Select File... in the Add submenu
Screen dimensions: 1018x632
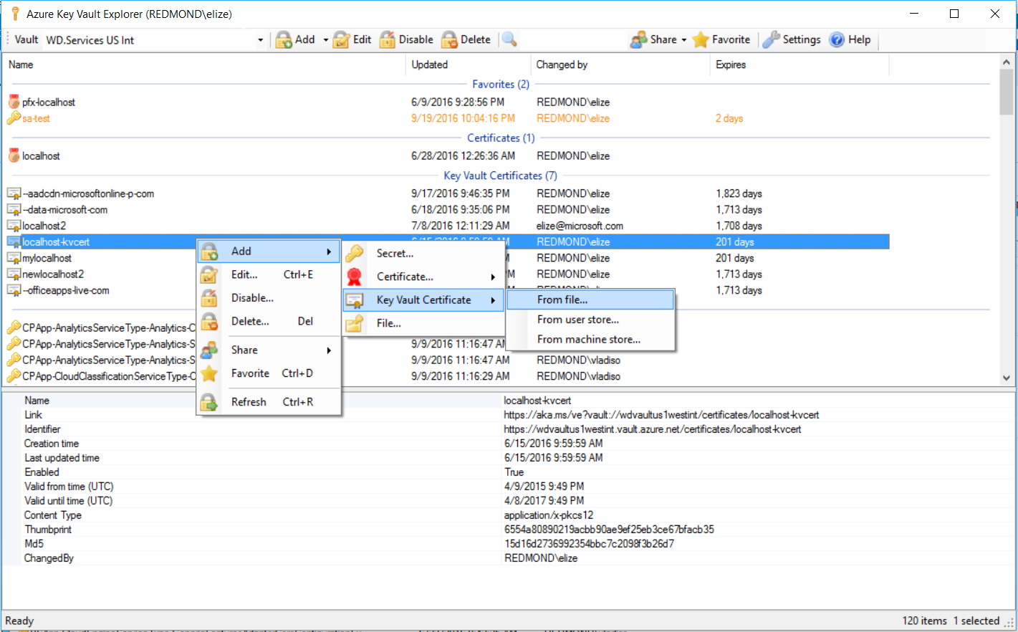coord(423,323)
